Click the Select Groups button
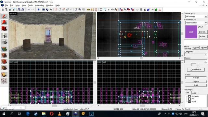Viewport: 208px width, 117px height. (x=196, y=78)
